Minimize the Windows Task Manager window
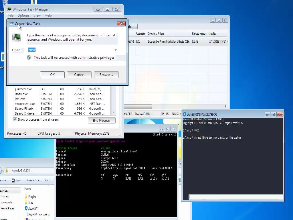This screenshot has height=220, width=293. 98,9
